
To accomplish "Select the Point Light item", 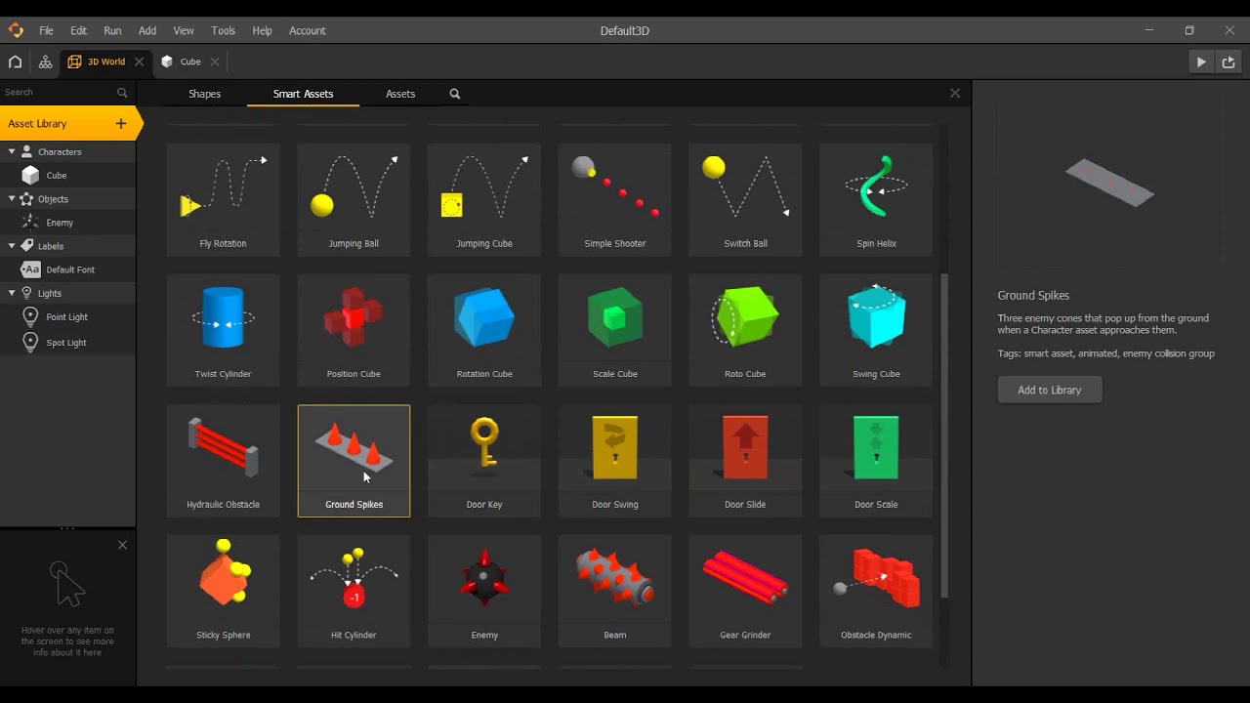I will click(67, 316).
